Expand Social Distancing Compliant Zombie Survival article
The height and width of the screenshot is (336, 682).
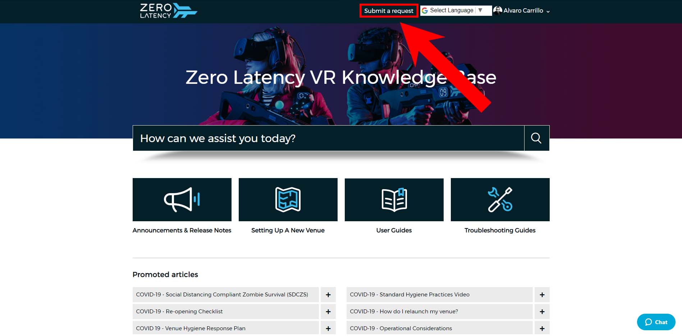(x=328, y=295)
